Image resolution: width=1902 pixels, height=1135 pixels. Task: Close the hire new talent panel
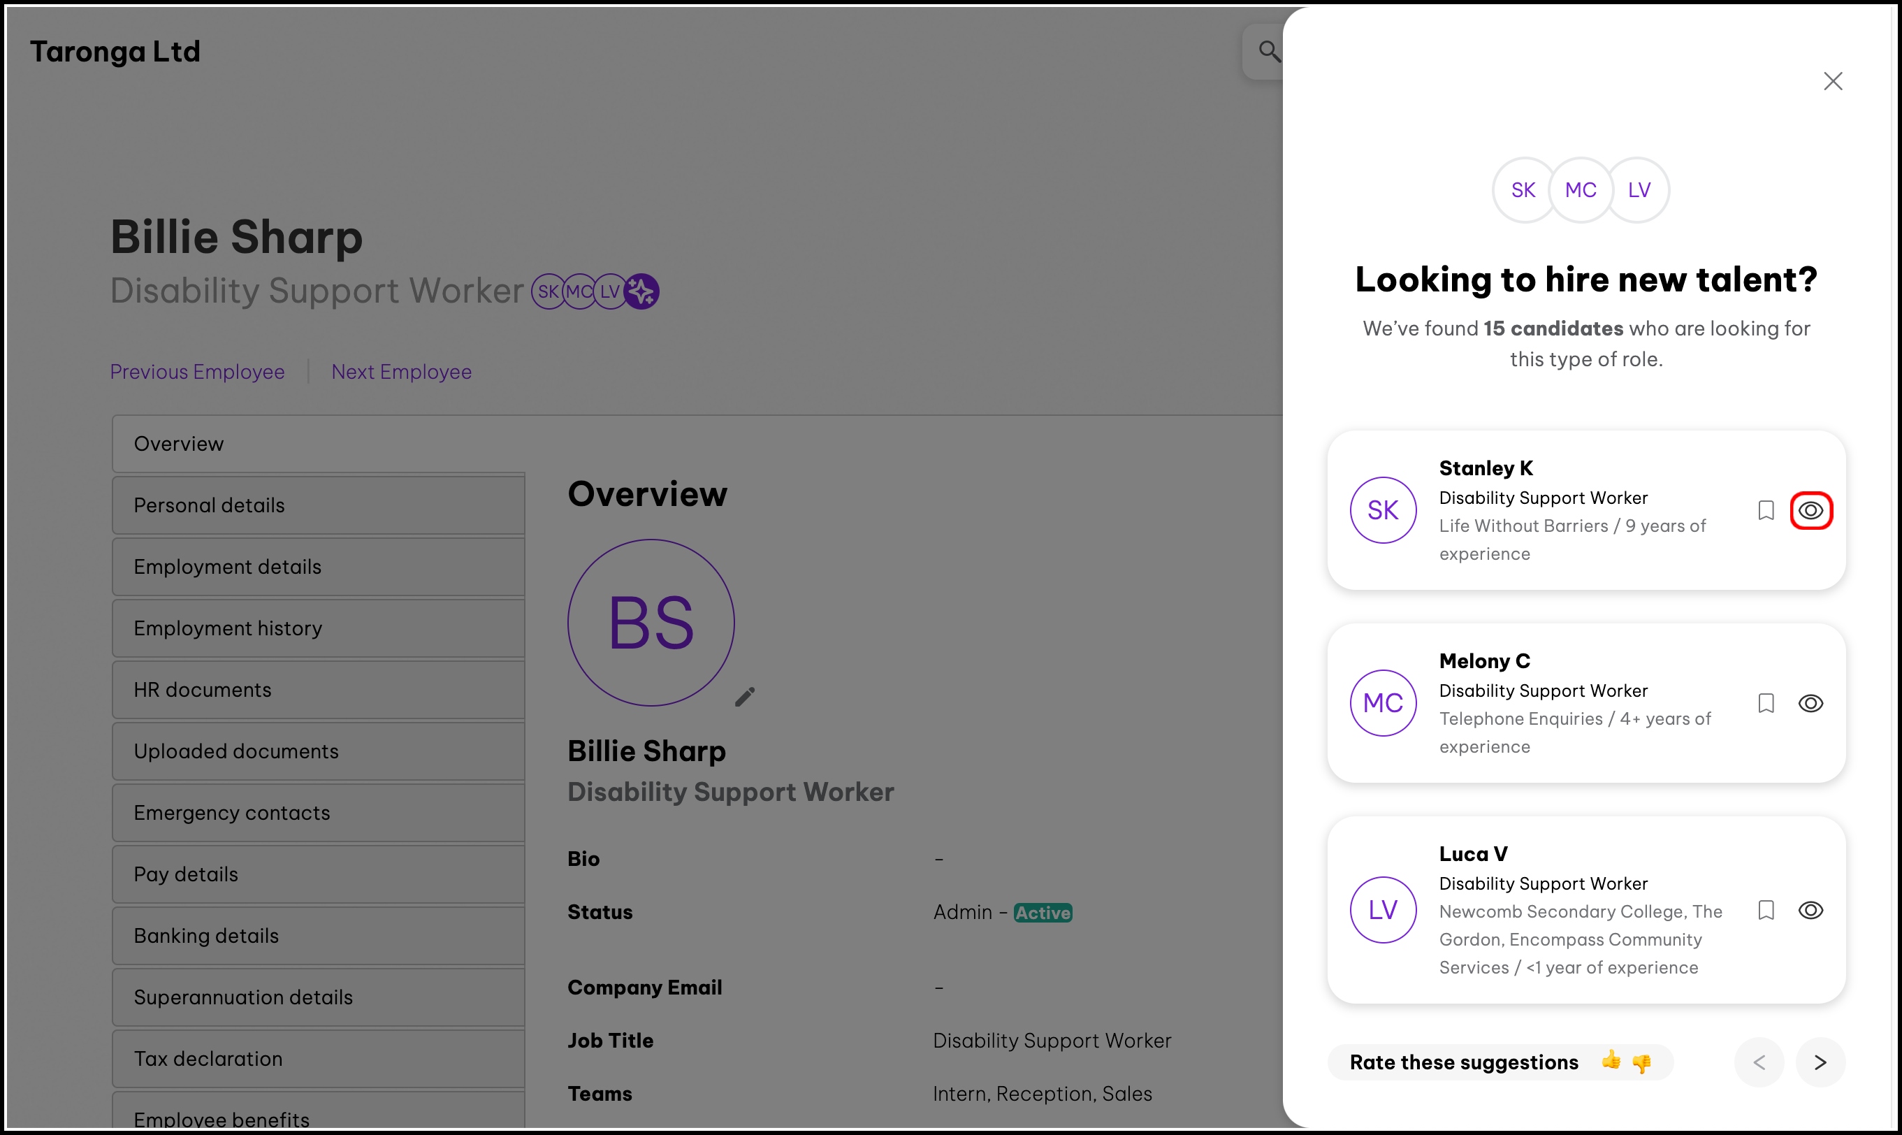coord(1832,81)
